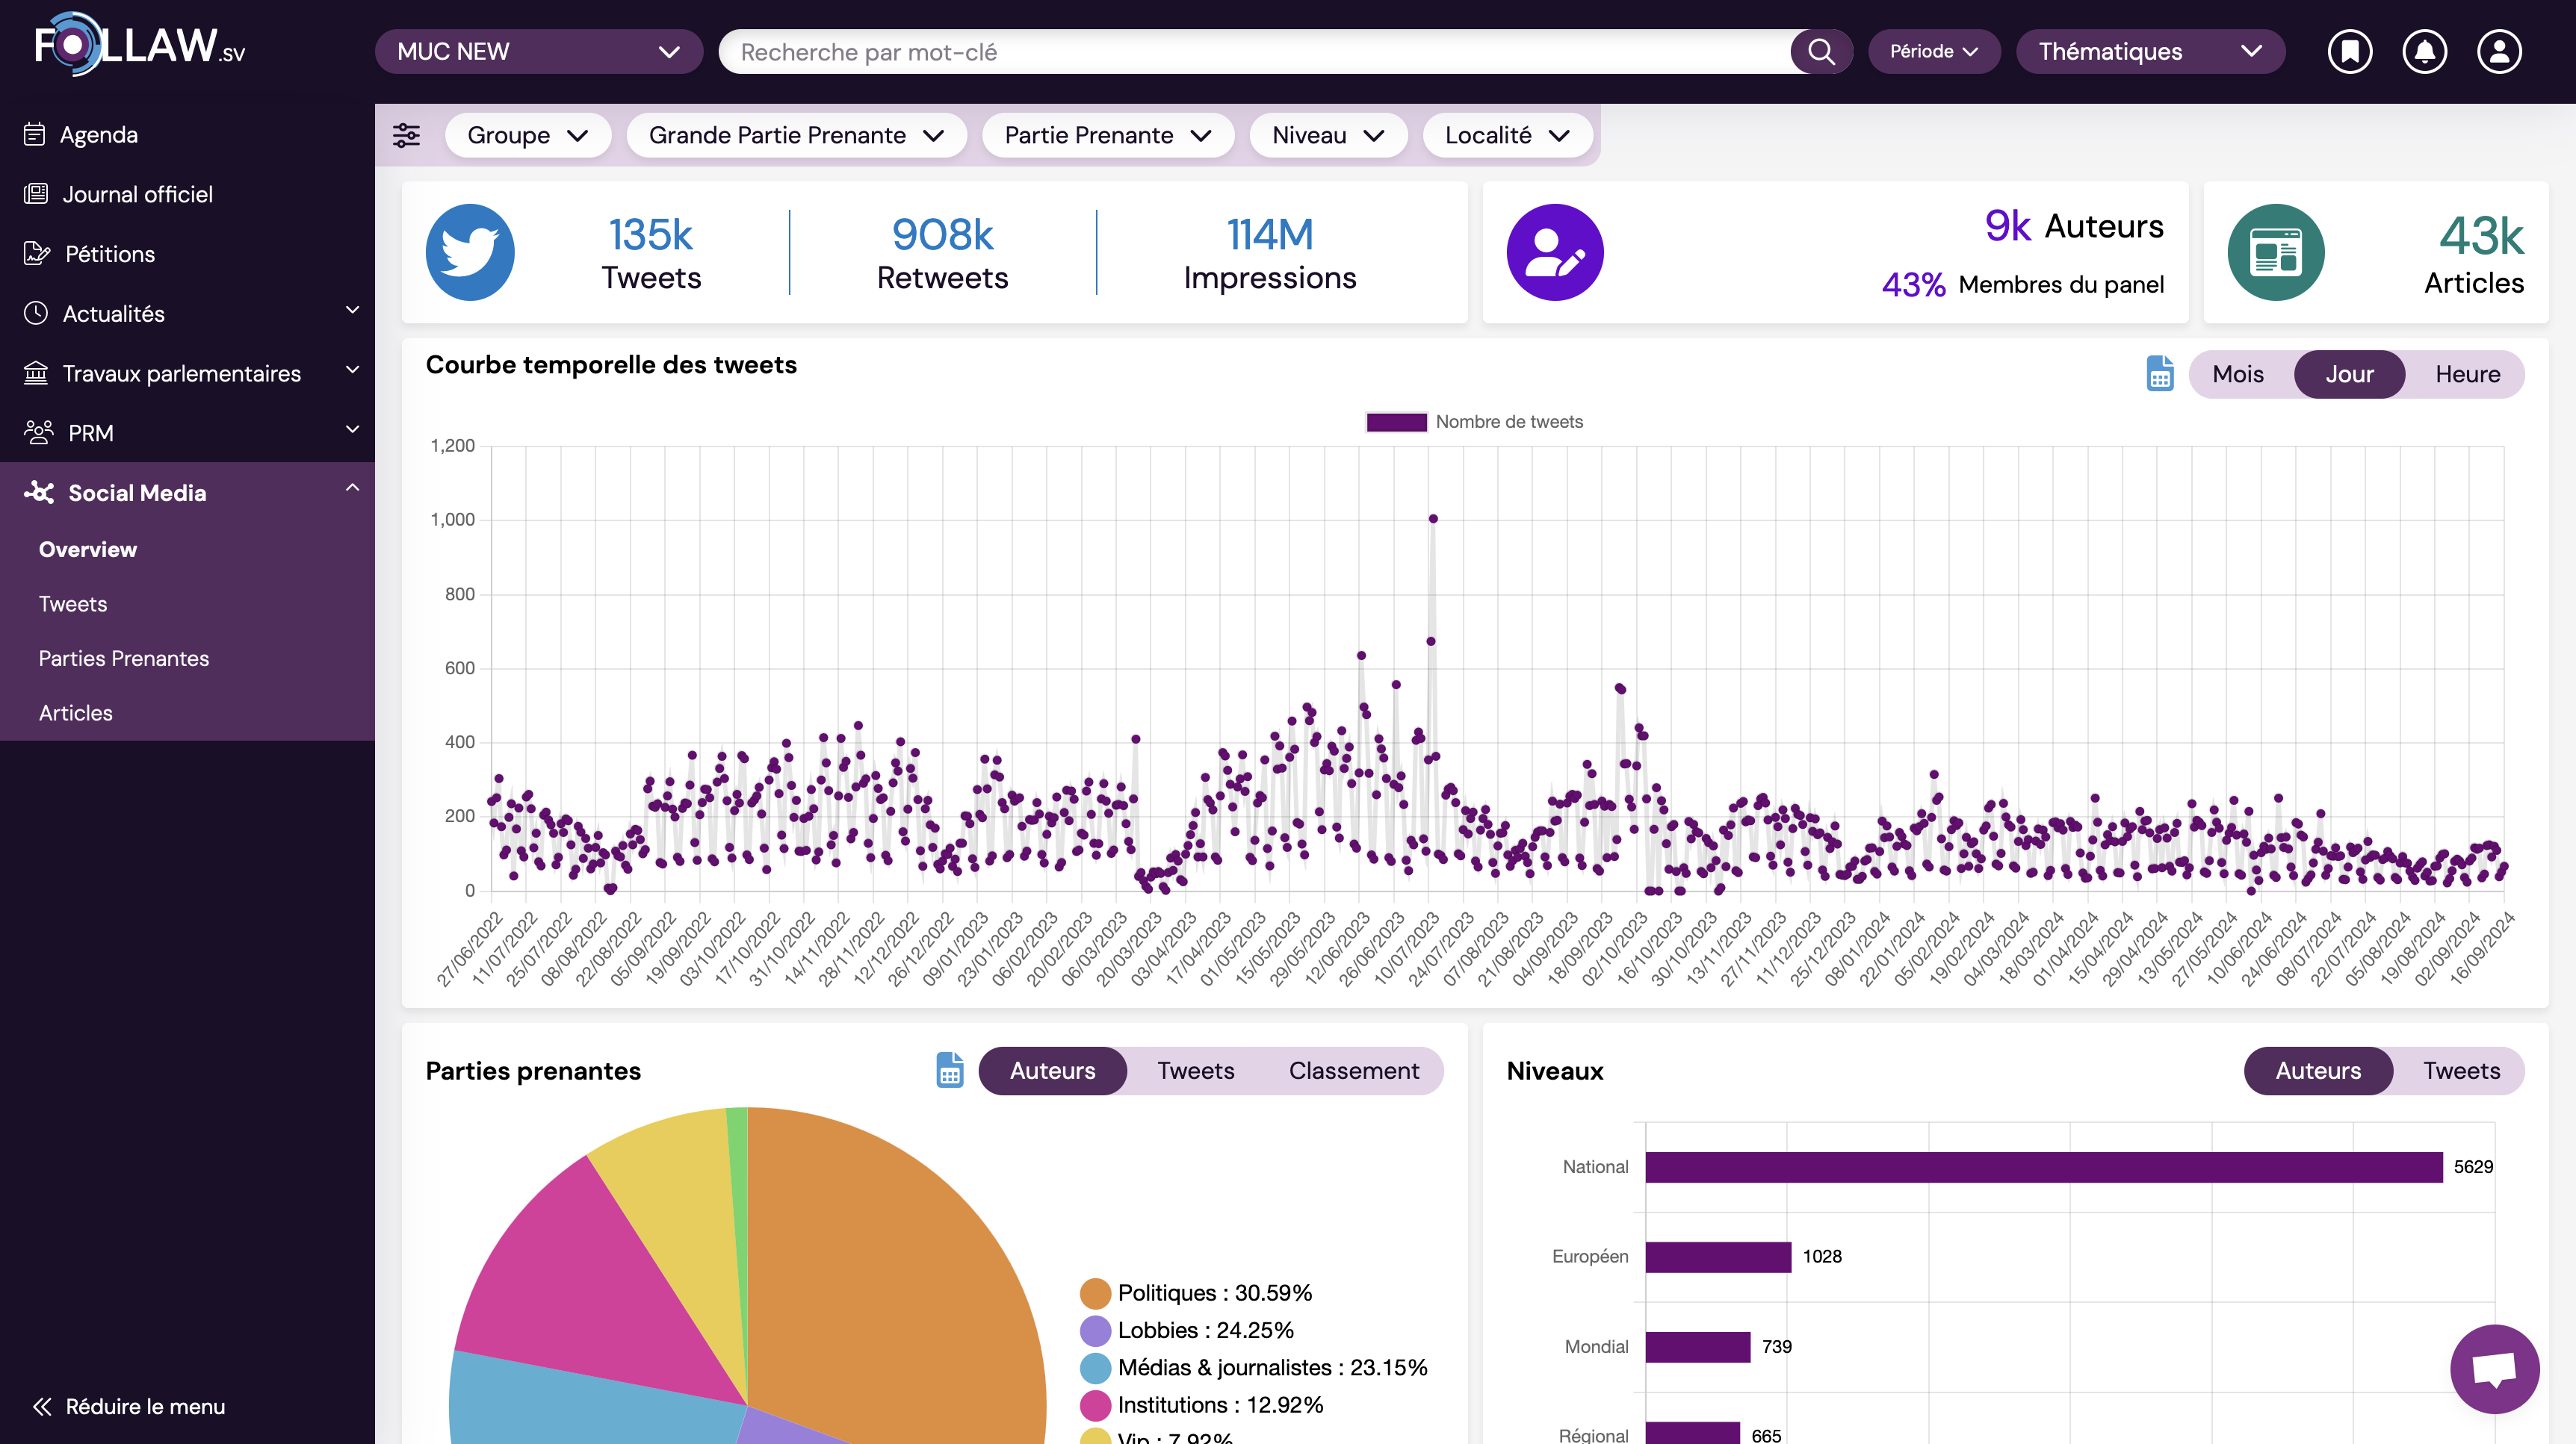Click the Politiques orange legend swatch

[x=1096, y=1293]
